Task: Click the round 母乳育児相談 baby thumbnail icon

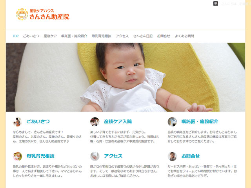Action: (17, 156)
